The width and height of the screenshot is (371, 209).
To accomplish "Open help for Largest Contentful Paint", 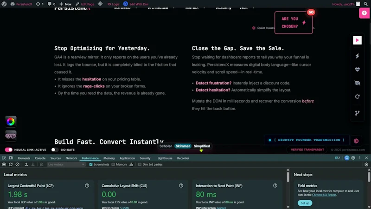I will [87, 185].
